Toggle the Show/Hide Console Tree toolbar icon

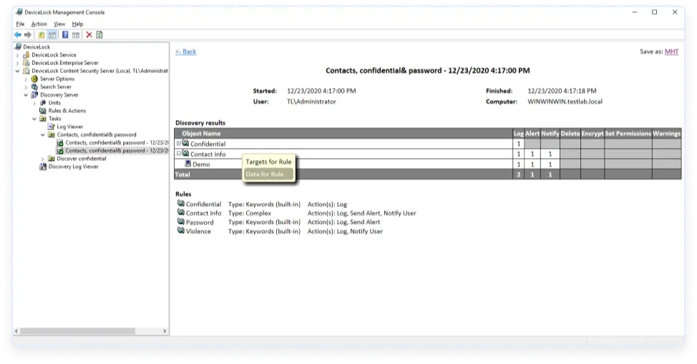[52, 34]
